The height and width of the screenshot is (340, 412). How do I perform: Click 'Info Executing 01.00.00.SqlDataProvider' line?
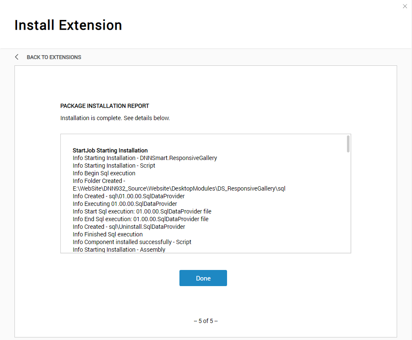coord(125,204)
